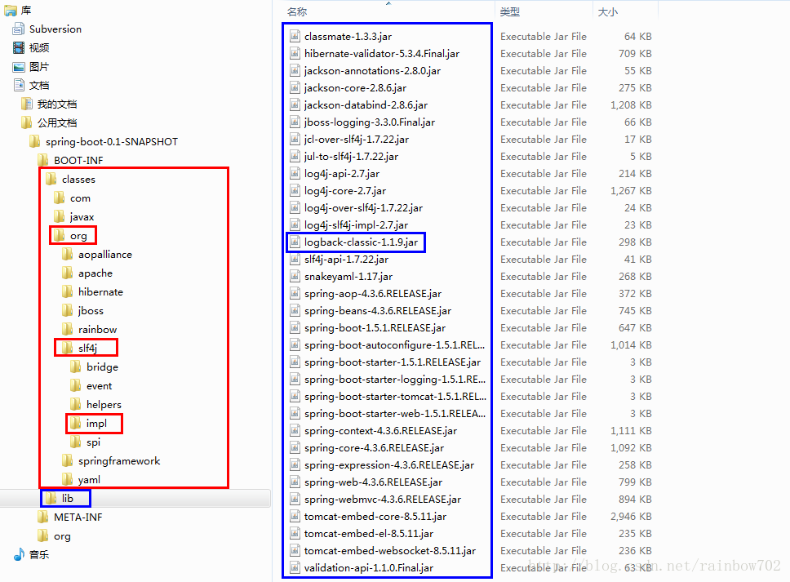Image resolution: width=790 pixels, height=582 pixels.
Task: Click jar icon of logback-classic-1.1.9.jar
Action: 295,242
